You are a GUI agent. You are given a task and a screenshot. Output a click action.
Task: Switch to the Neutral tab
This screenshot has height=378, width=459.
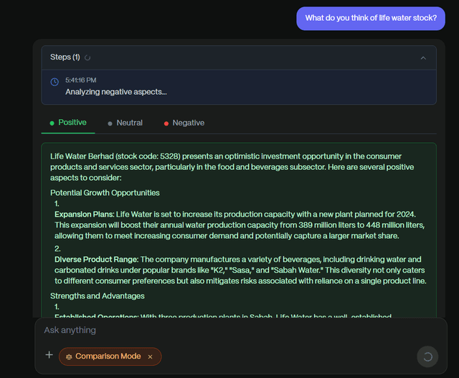(x=125, y=123)
